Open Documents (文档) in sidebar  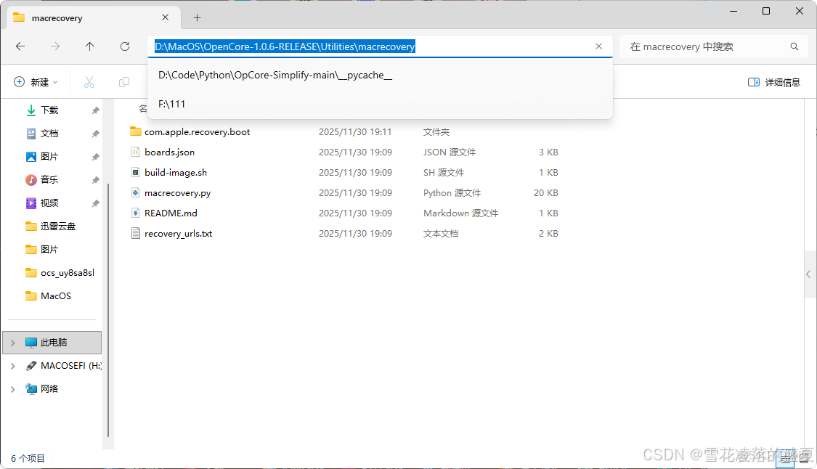click(49, 134)
